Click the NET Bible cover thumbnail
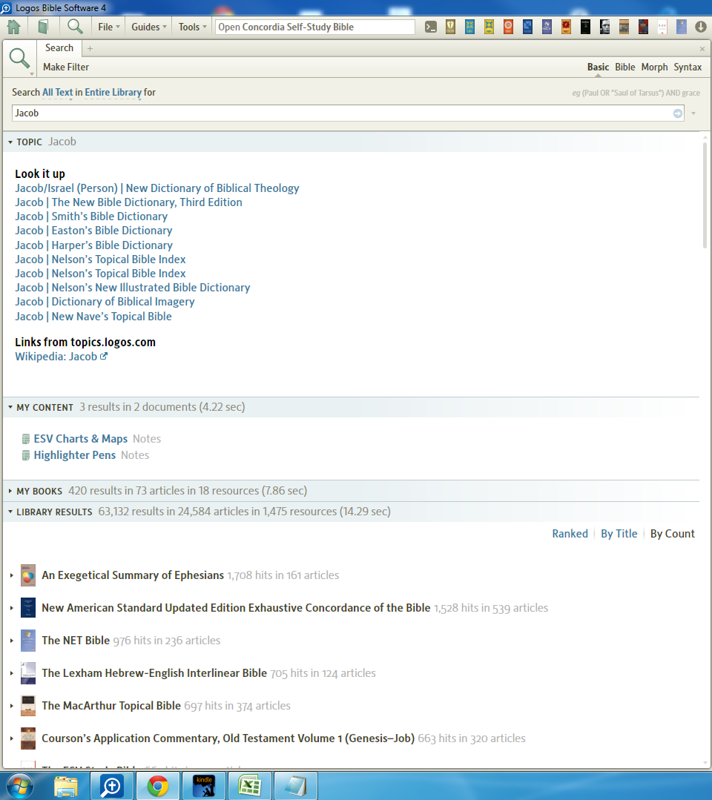Screen dimensions: 712x800 (x=28, y=641)
